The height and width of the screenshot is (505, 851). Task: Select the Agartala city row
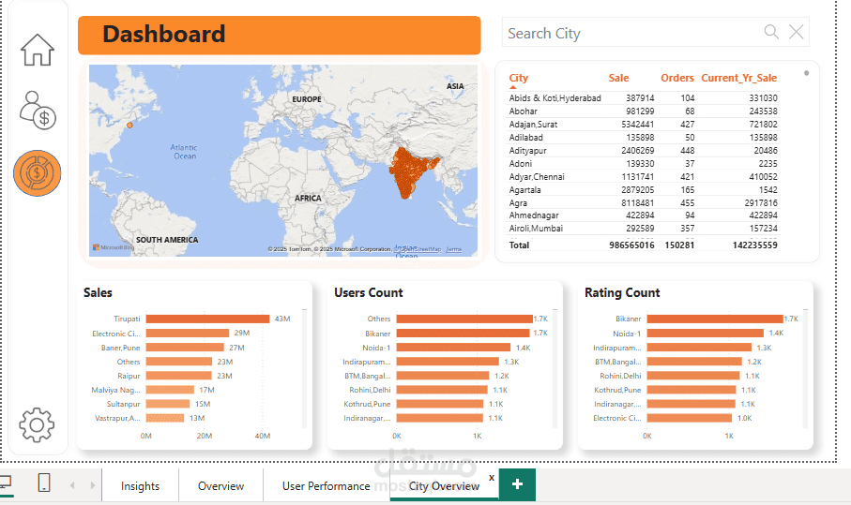point(643,189)
